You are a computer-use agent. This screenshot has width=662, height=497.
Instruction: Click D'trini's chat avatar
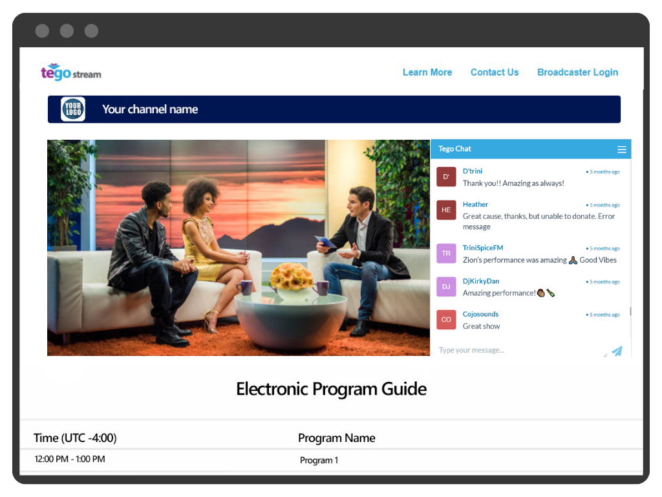tap(446, 177)
